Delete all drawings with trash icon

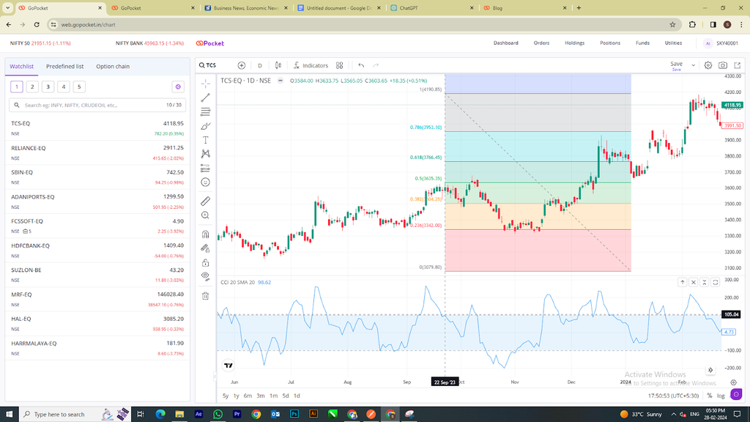point(205,296)
